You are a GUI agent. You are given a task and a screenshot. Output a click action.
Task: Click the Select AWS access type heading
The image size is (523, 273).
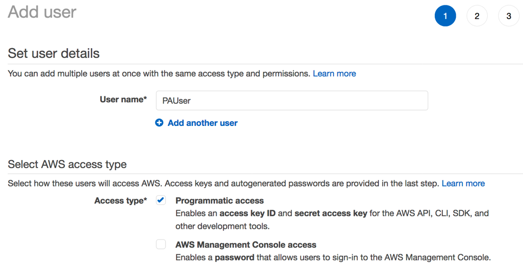[x=67, y=164]
